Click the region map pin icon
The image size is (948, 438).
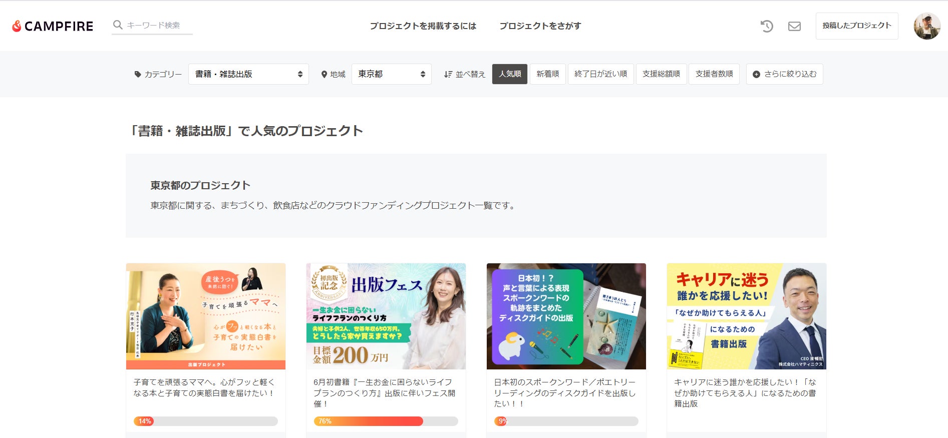(324, 74)
